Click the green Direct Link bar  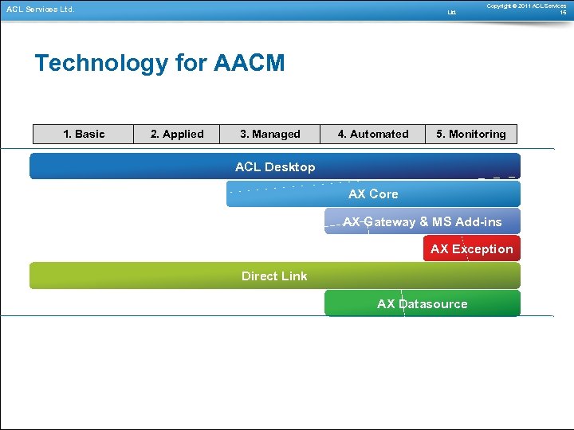pyautogui.click(x=275, y=276)
